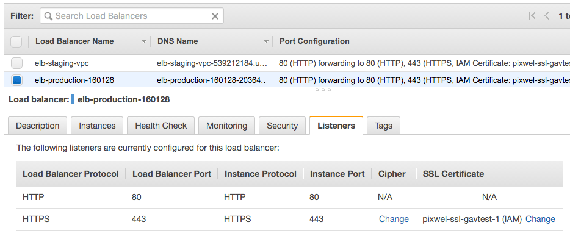Click Change link next to pixwel-ssl-gavtest-1 certificate
Screen dimensions: 570x236
click(x=540, y=219)
